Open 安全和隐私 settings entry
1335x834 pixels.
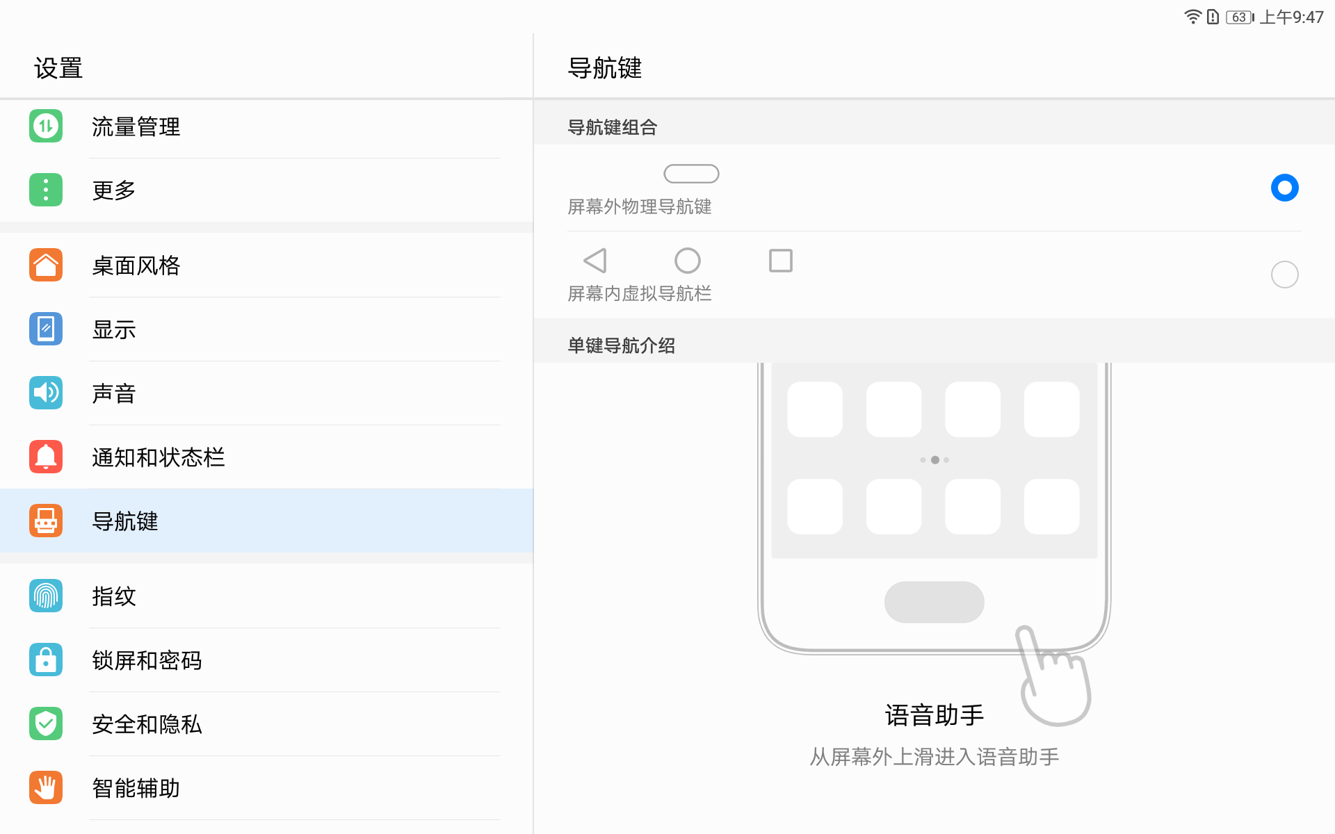click(x=147, y=724)
